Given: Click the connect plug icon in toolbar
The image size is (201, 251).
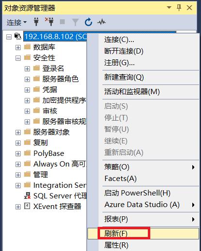Looking at the screenshot, I should click(36, 22).
